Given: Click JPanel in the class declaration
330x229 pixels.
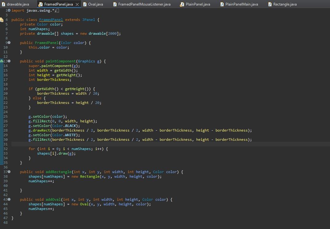Looking at the screenshot, I should (88, 20).
